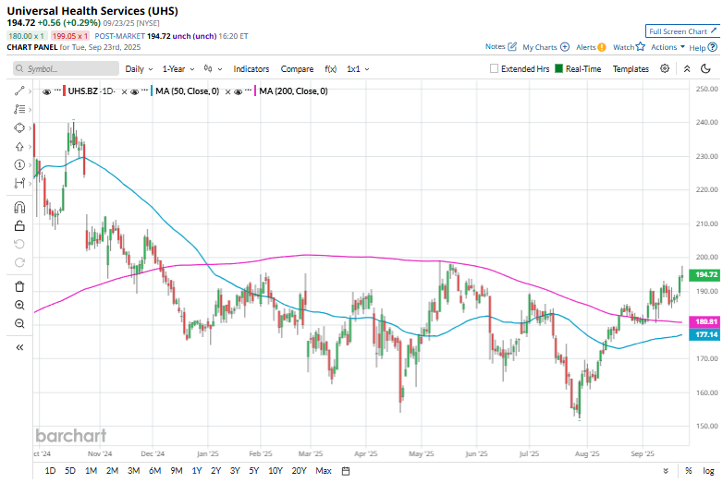Open the Indicators menu
Screen dimensions: 723x483
[x=251, y=68]
